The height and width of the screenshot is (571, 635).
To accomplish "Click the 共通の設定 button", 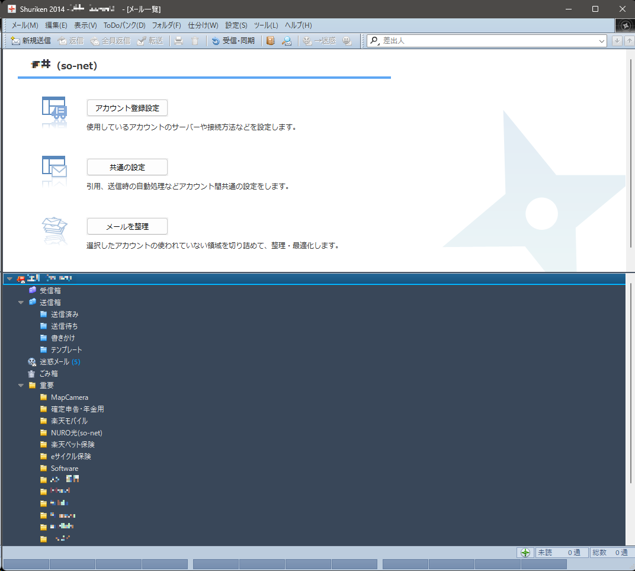I will [x=127, y=167].
